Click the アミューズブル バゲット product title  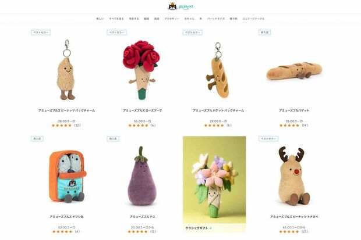point(294,110)
